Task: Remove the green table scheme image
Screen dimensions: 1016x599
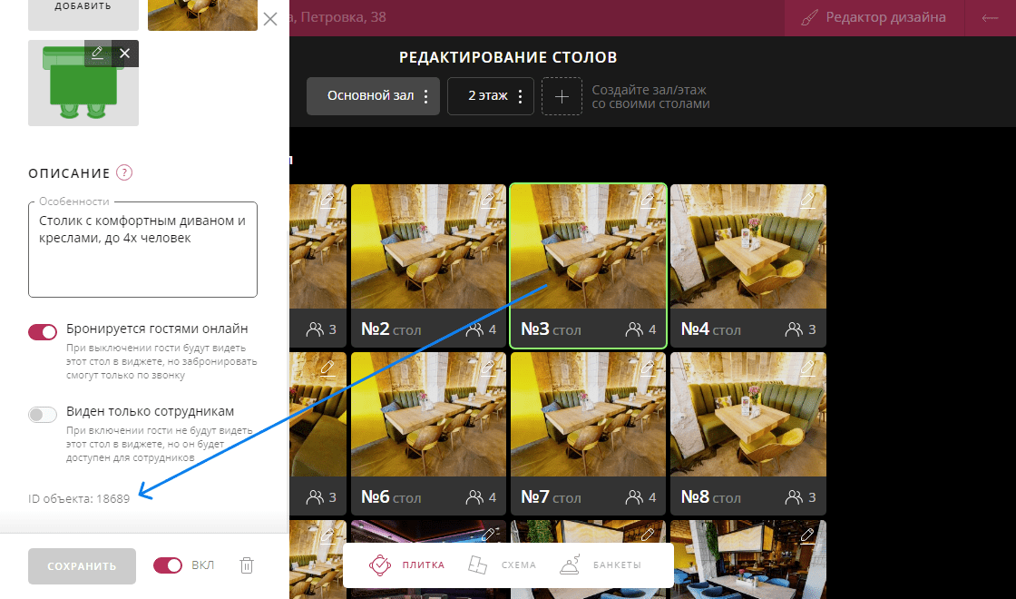Action: (125, 54)
